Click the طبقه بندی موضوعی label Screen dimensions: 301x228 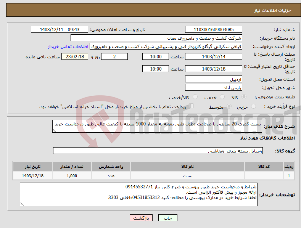coord(275,97)
